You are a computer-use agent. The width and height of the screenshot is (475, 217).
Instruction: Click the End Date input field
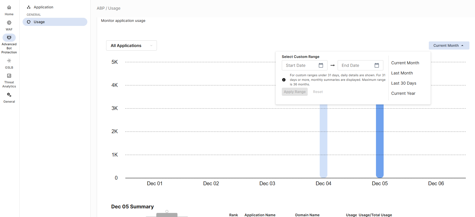[x=361, y=65]
